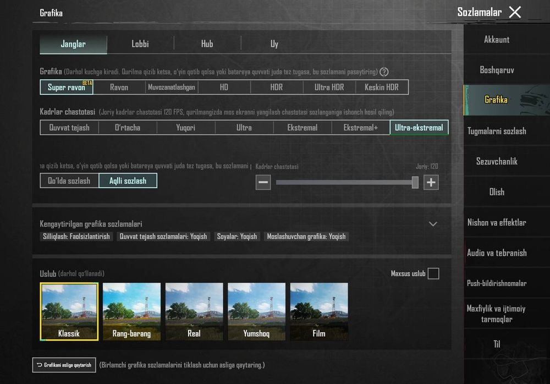Set frame rate to Yuqori
This screenshot has width=550, height=384.
click(x=186, y=128)
